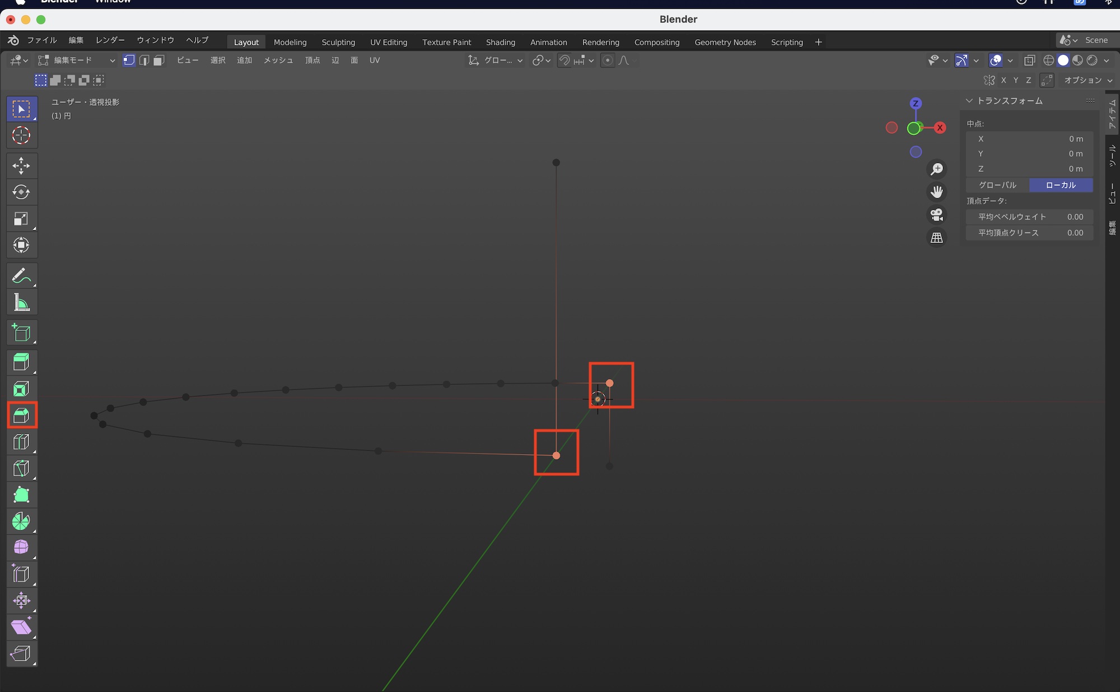Select the Rotate tool
This screenshot has width=1120, height=692.
point(21,192)
